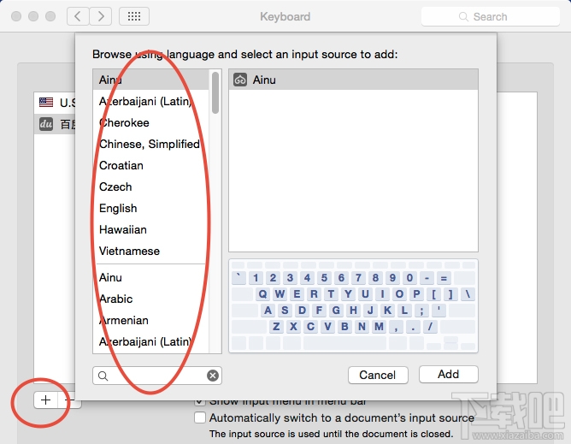Go forward with the right arrow button

point(101,16)
